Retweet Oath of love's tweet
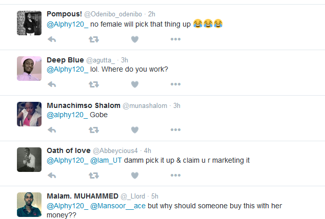This screenshot has width=325, height=219. pos(94,176)
